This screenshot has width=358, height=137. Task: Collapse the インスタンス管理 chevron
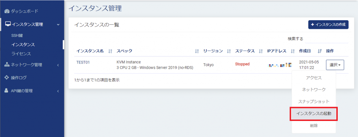tap(58, 24)
